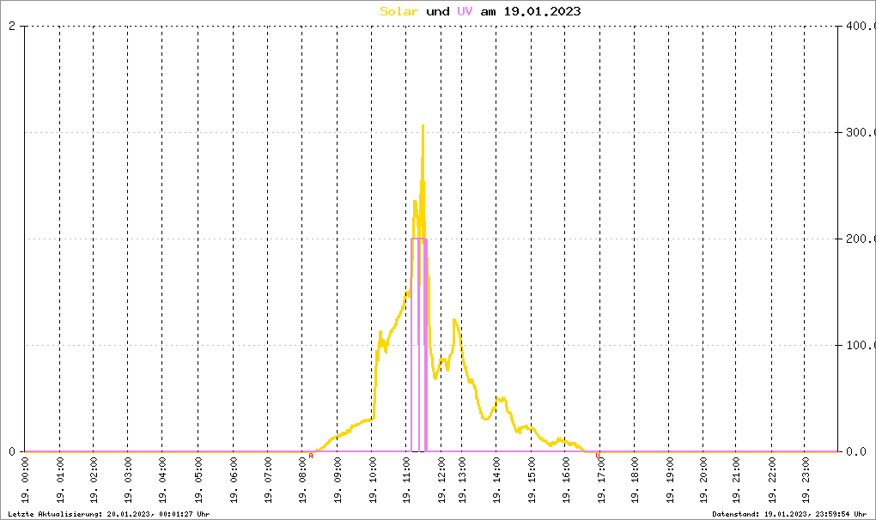Click the time label "19. 13:00"
876x520 pixels.
coord(462,480)
